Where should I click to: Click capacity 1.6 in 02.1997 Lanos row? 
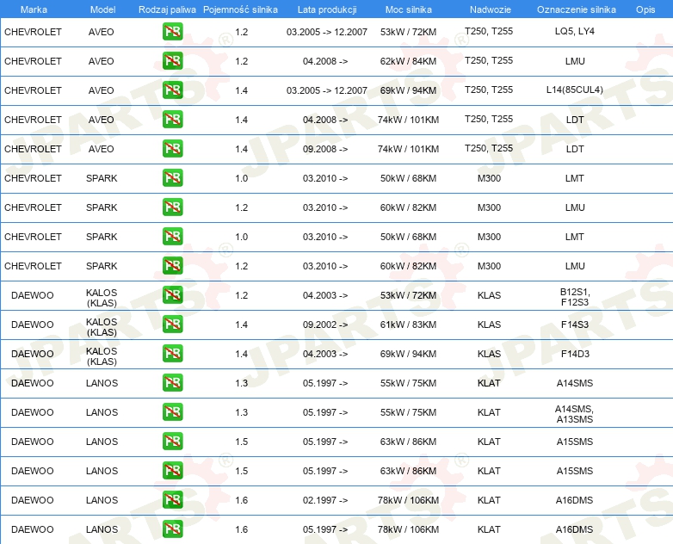pos(242,500)
